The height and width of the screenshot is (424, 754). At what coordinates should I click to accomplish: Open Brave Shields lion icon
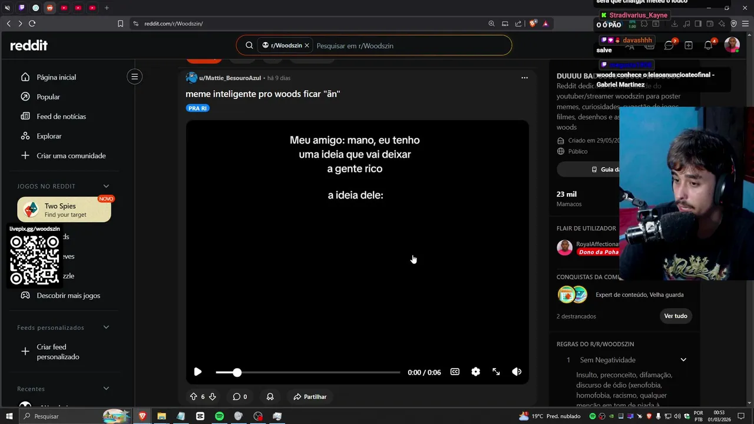point(533,24)
